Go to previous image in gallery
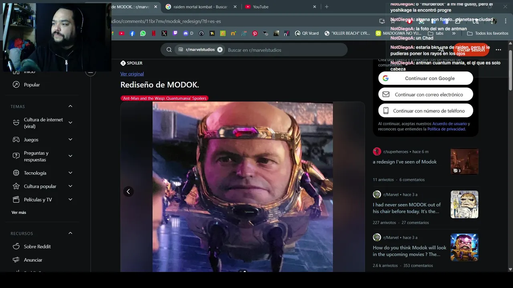The width and height of the screenshot is (513, 288). point(128,192)
